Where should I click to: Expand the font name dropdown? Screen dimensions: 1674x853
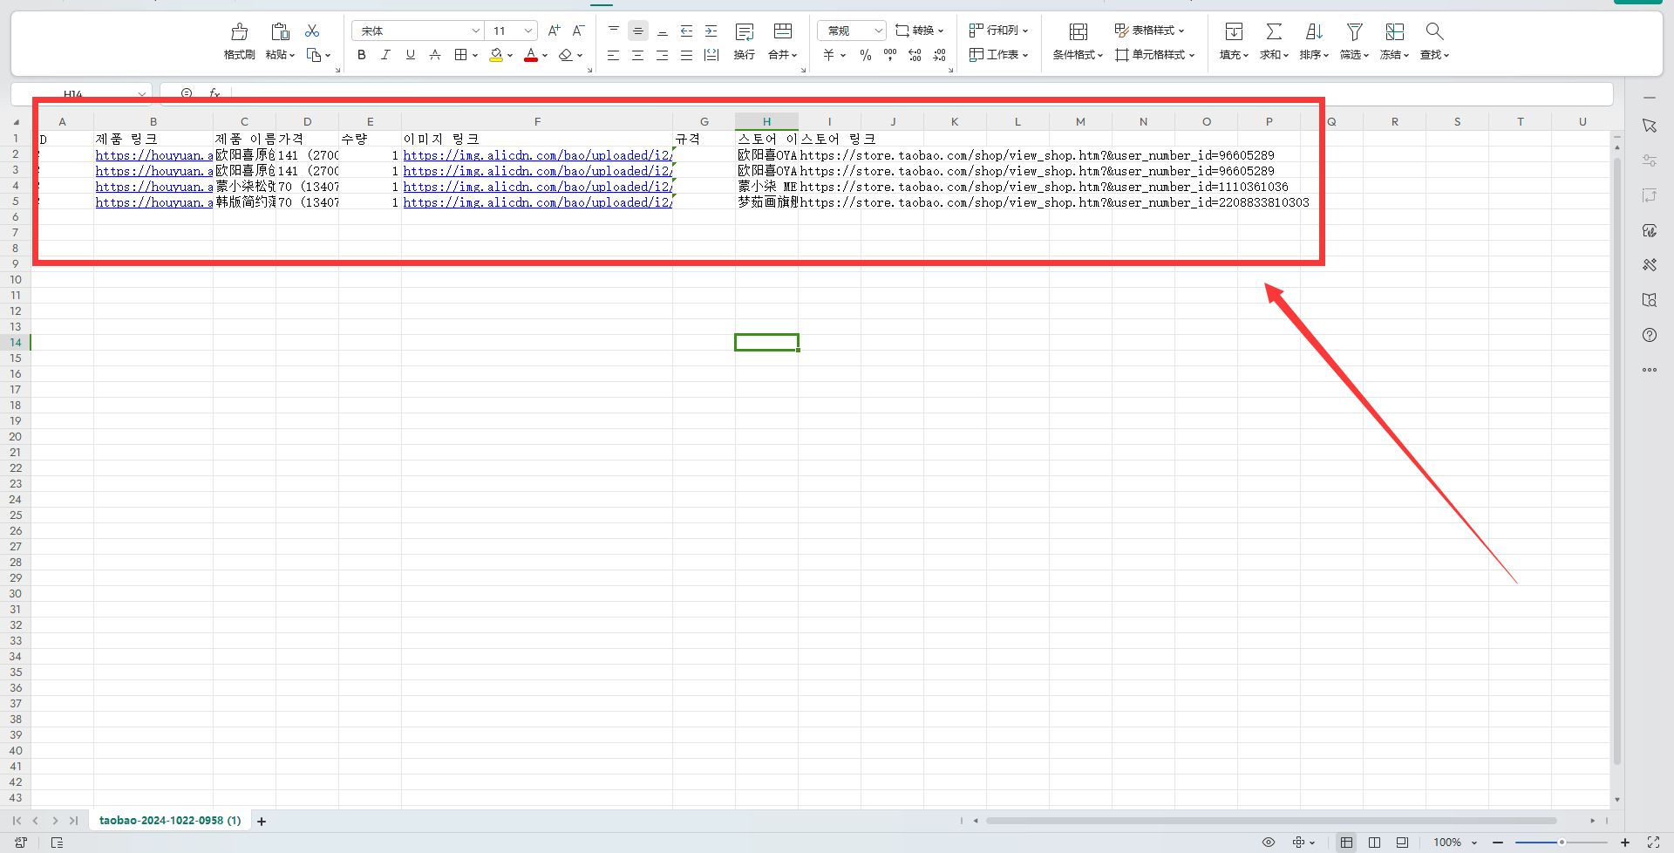(475, 31)
